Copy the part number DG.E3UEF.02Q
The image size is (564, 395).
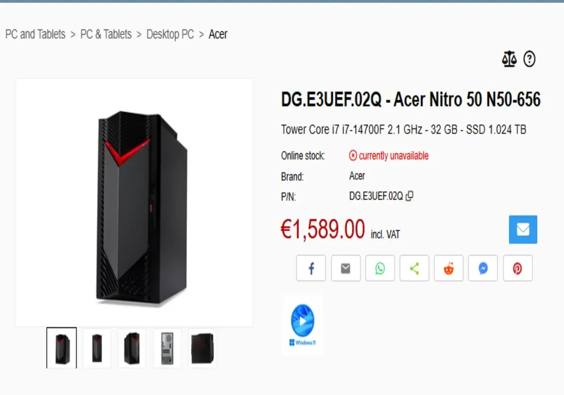pos(409,196)
